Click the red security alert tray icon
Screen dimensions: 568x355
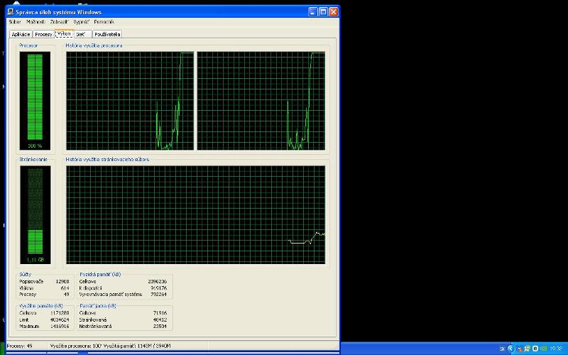tap(520, 349)
